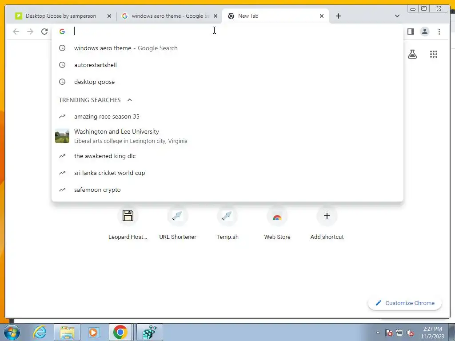Screen dimensions: 455x341
Task: Select autorestartshell history suggestion
Action: (227, 65)
